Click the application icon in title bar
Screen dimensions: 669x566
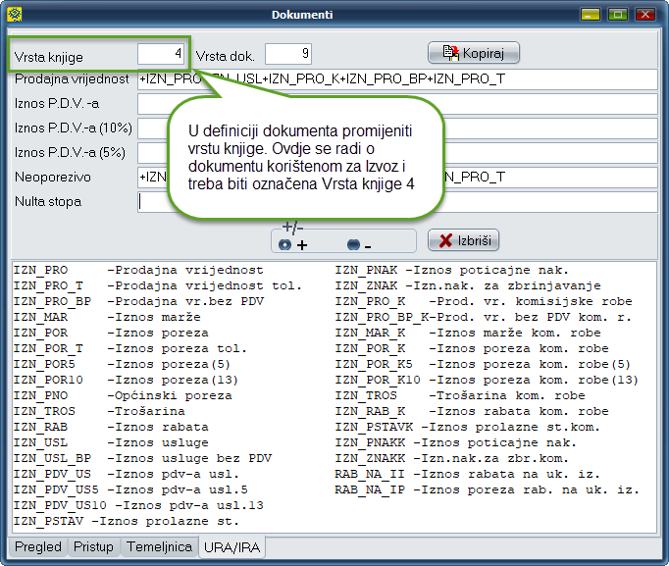14,15
